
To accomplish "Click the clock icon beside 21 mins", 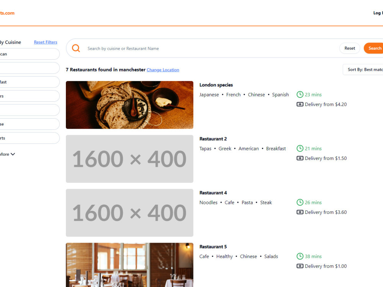I will pyautogui.click(x=300, y=148).
